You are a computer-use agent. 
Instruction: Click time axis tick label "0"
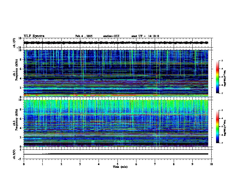(x=24, y=164)
